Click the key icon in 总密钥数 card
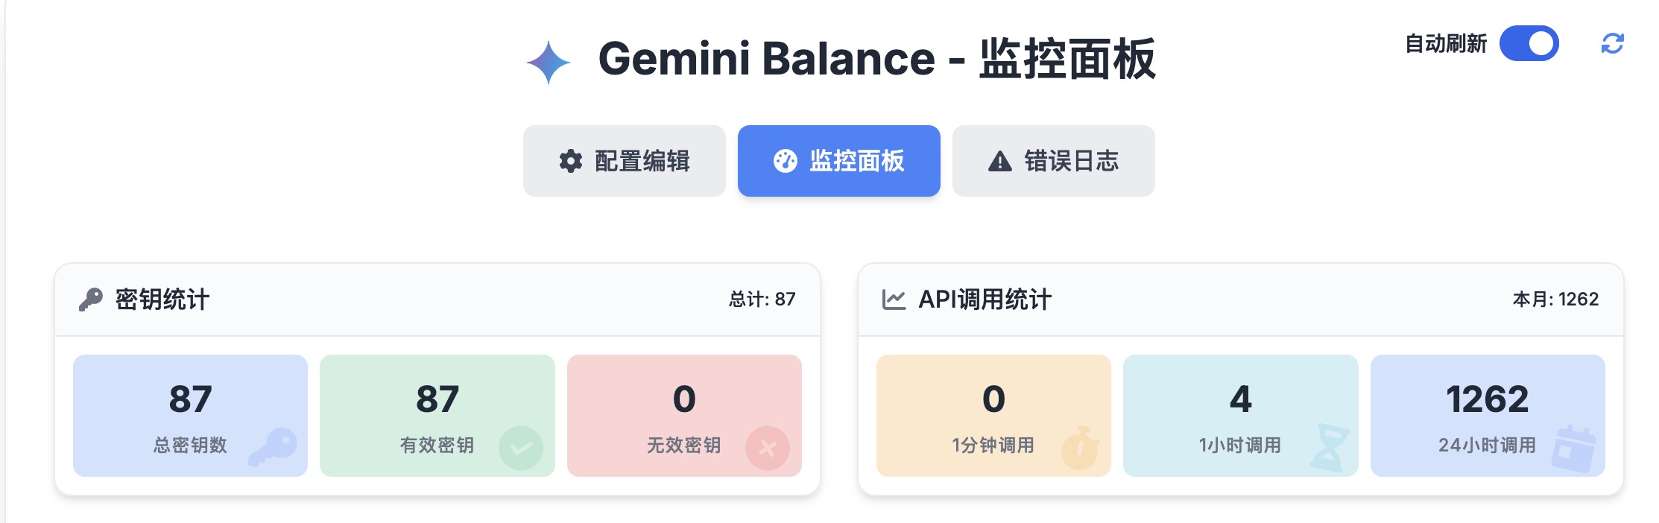The image size is (1659, 523). click(x=273, y=448)
